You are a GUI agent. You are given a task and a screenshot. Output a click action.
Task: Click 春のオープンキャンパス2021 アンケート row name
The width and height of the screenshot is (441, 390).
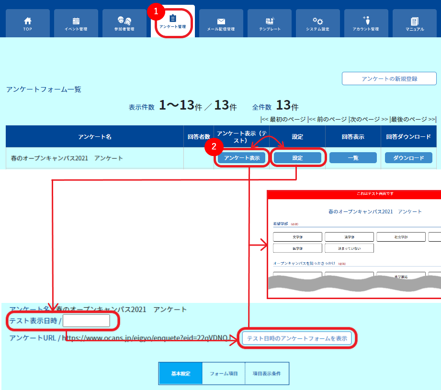(67, 158)
